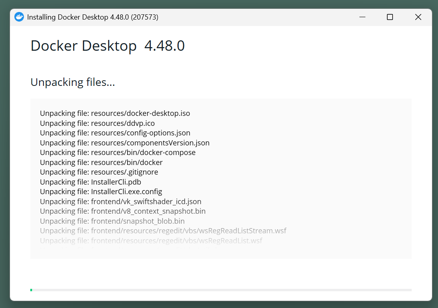The image size is (438, 308).
Task: Click the installer window title text
Action: [x=93, y=17]
